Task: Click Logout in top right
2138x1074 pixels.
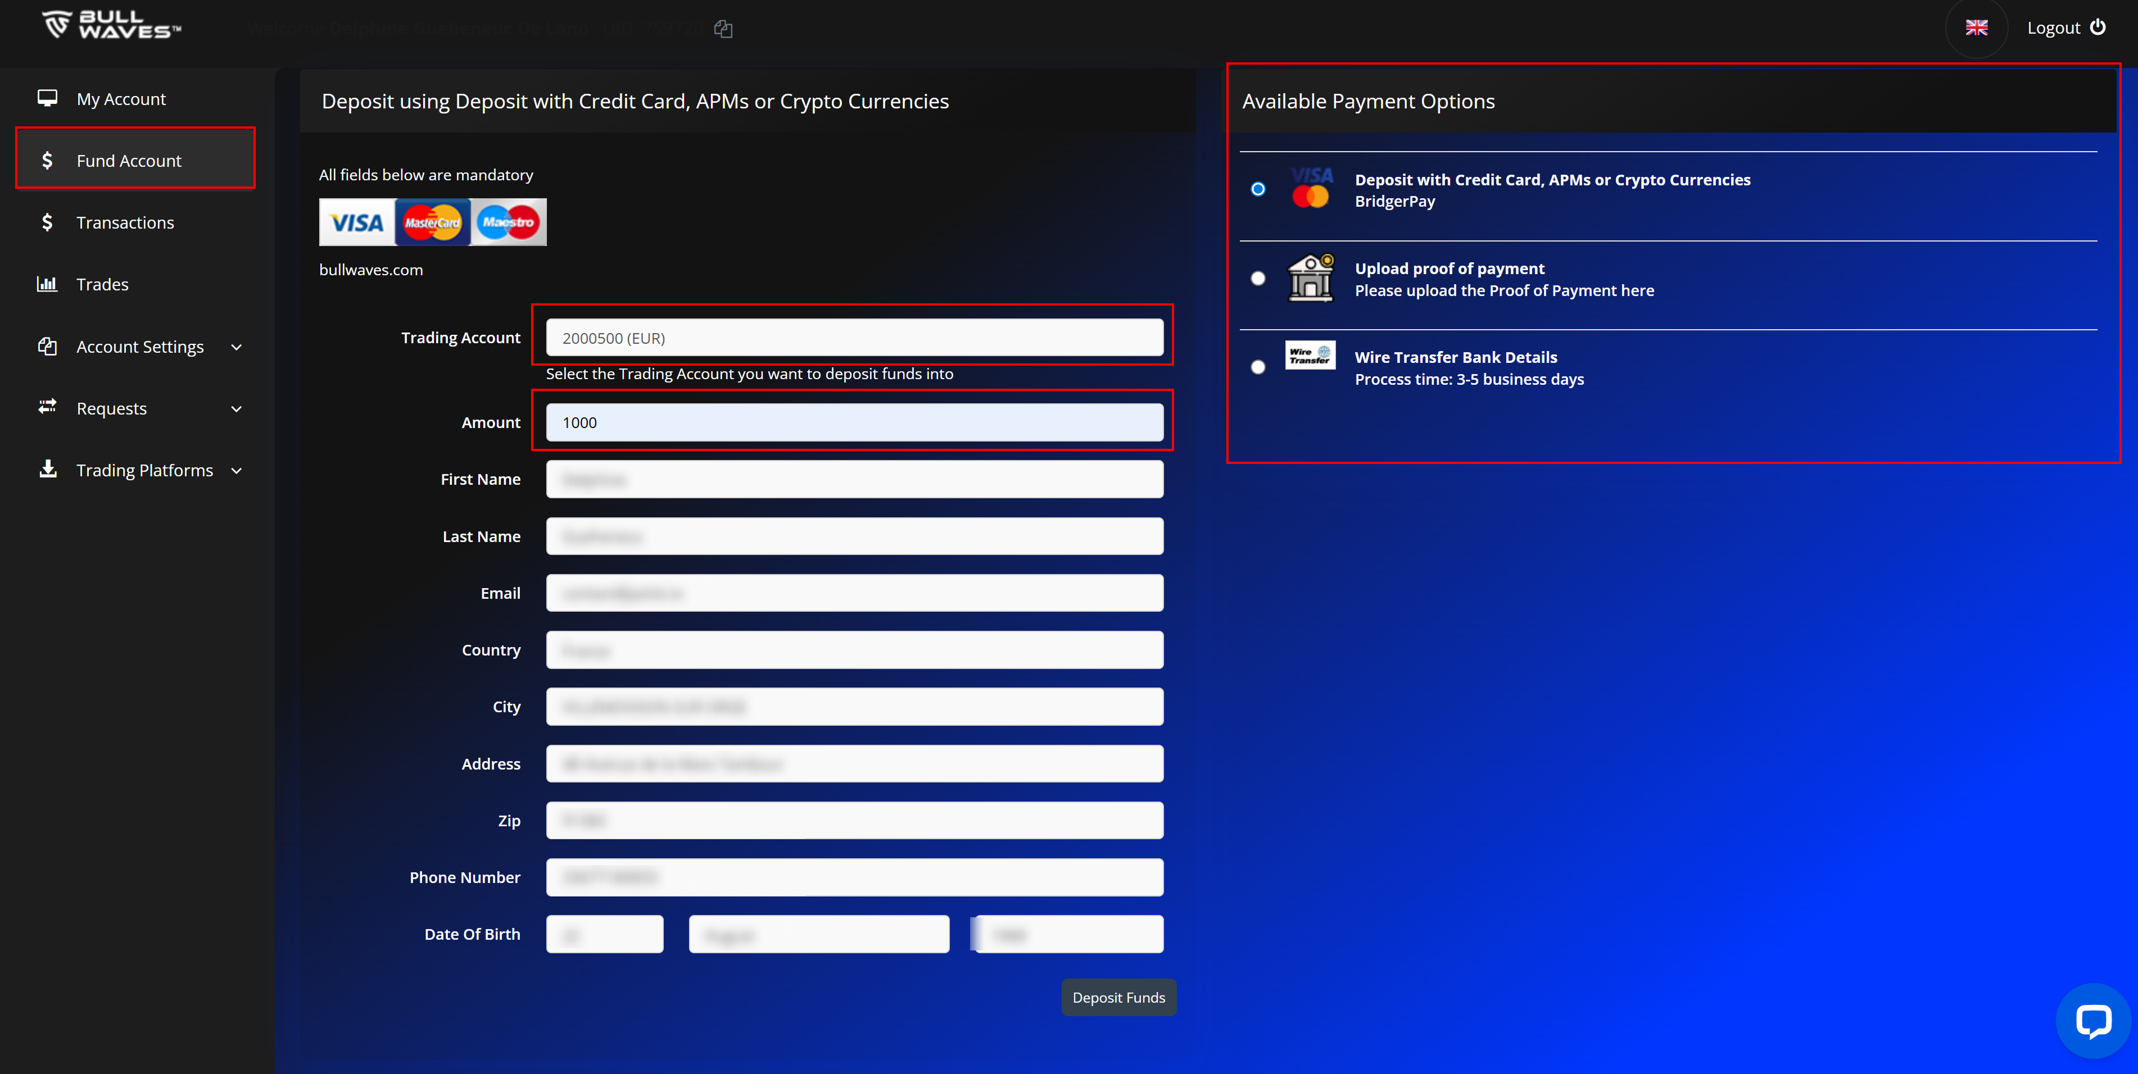Action: 2065,28
